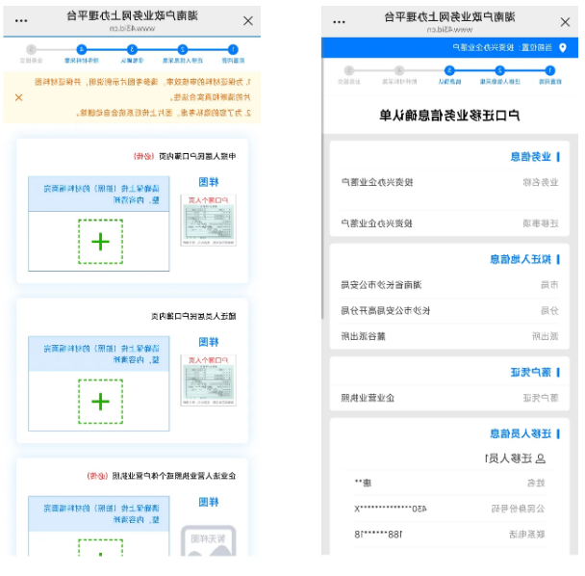Add a photo for 随迁人员居民户口簿内页 via the green plus
Screen dimensions: 585x576
[x=100, y=402]
